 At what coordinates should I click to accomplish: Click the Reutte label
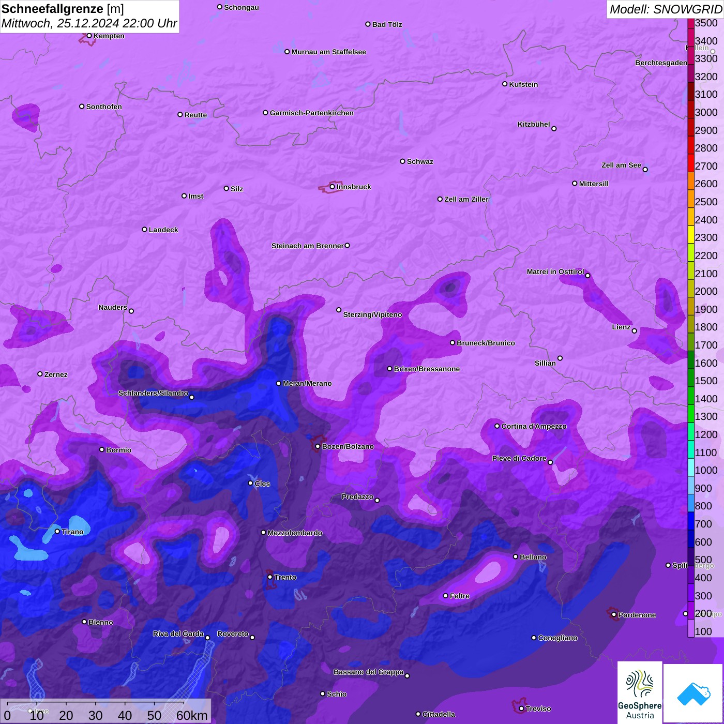(195, 115)
